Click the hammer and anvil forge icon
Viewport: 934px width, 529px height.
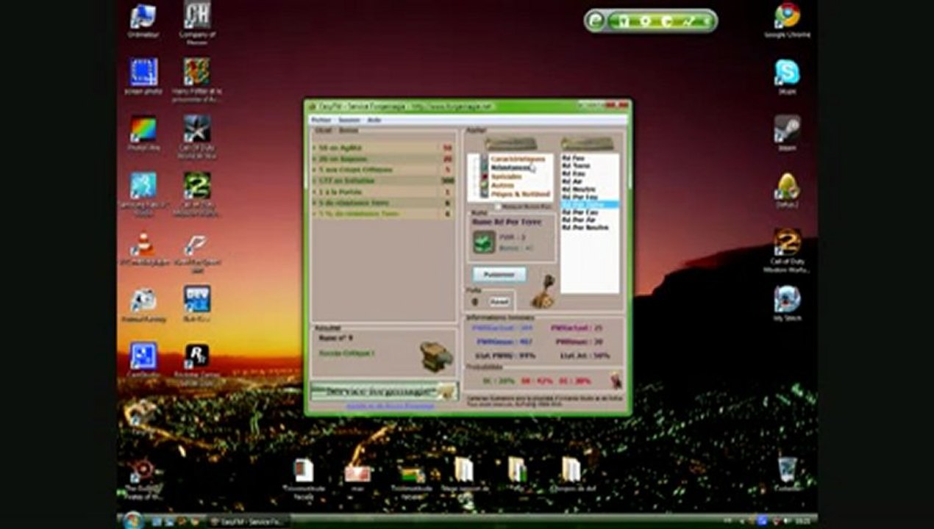(544, 291)
